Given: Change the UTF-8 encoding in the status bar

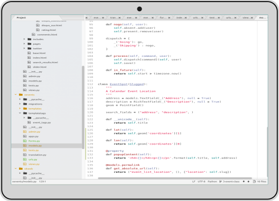Looking at the screenshot, I should 202,182.
